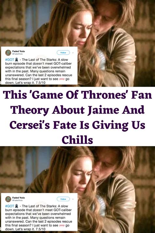Follow Faded Yoda from the upper tweet
Image resolution: width=155 pixels, height=233 pixels.
[63, 52]
